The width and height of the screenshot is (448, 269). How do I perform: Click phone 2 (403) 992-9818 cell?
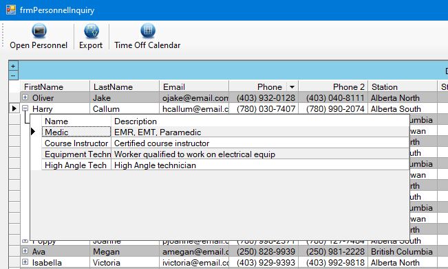333,262
